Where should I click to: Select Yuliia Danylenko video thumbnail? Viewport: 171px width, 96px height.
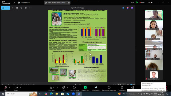pyautogui.click(x=154, y=25)
